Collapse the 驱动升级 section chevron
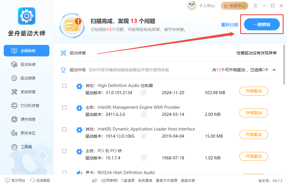 point(274,70)
